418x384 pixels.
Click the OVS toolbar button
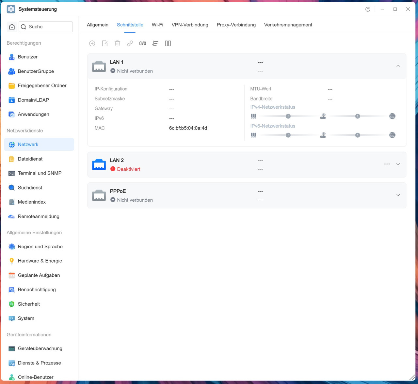click(143, 43)
